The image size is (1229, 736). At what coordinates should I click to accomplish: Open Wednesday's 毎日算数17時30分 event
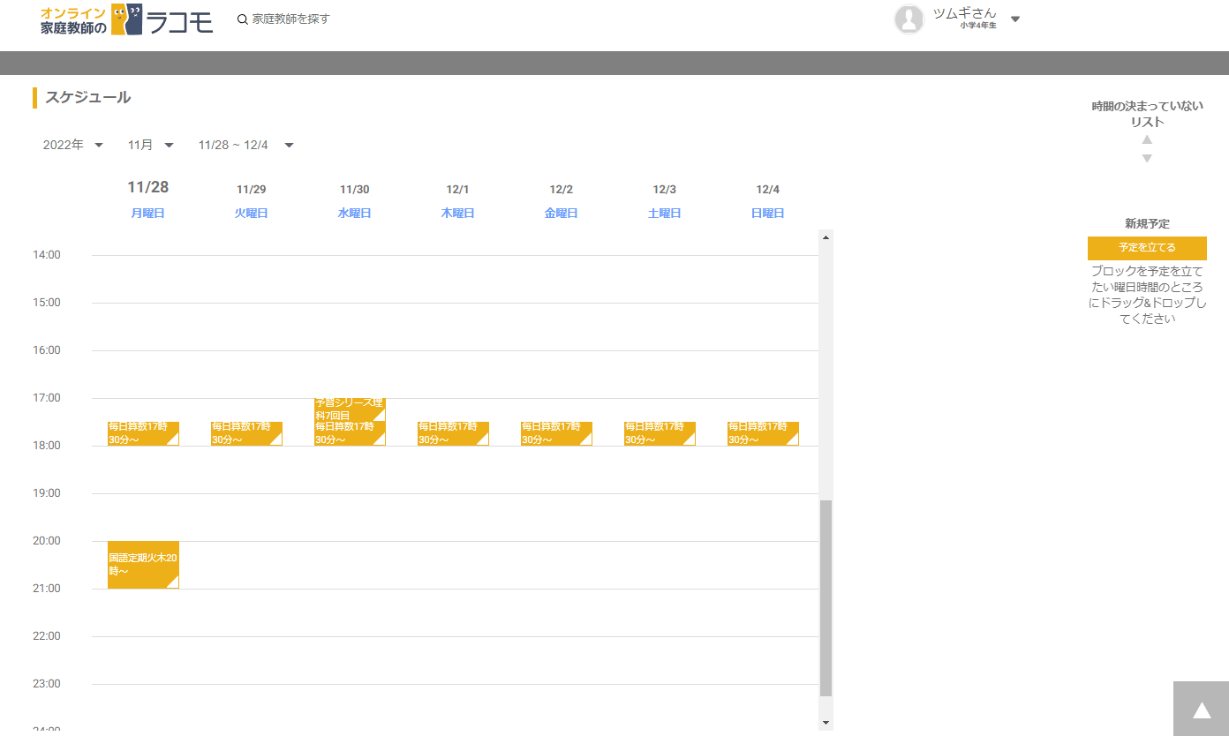[350, 433]
